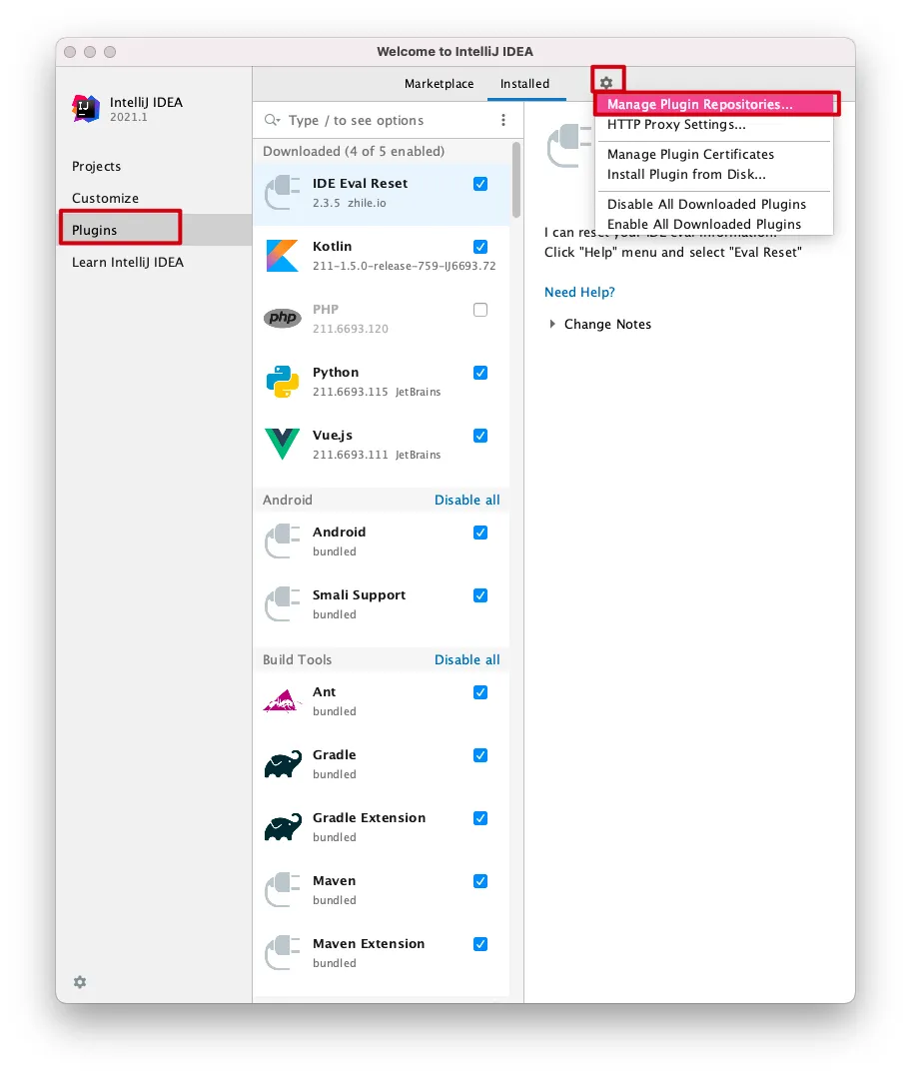
Task: Choose Disable All Downloaded Plugins
Action: point(714,204)
